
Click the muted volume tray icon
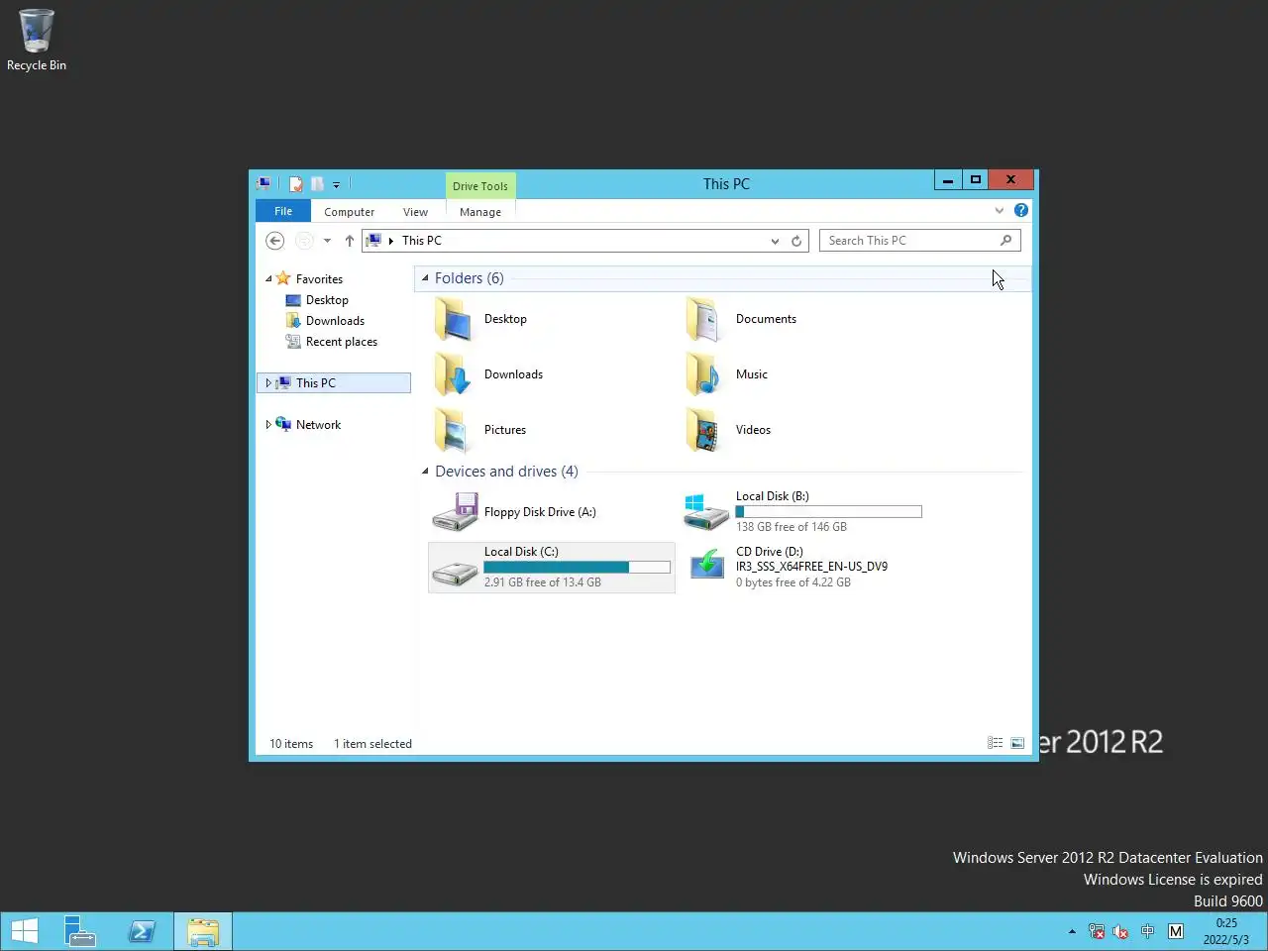[x=1121, y=931]
